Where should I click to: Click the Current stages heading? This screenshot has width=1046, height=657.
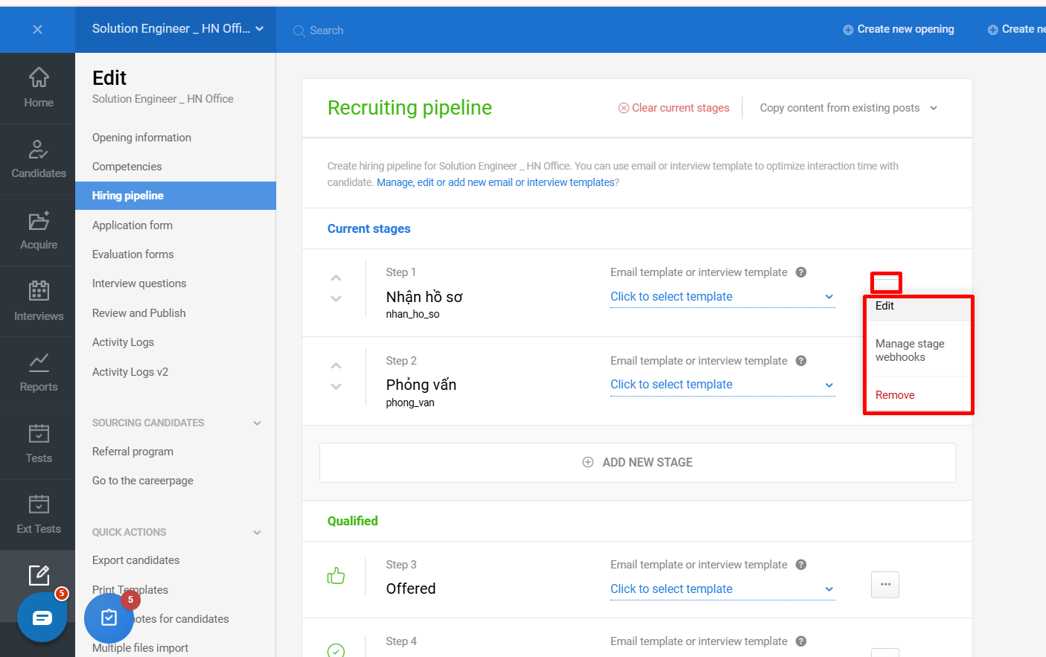pyautogui.click(x=369, y=228)
